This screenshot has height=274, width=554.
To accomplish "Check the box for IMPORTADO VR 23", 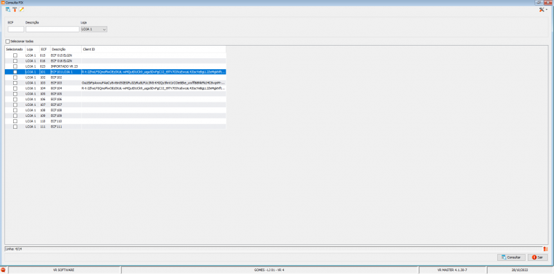I will 15,66.
